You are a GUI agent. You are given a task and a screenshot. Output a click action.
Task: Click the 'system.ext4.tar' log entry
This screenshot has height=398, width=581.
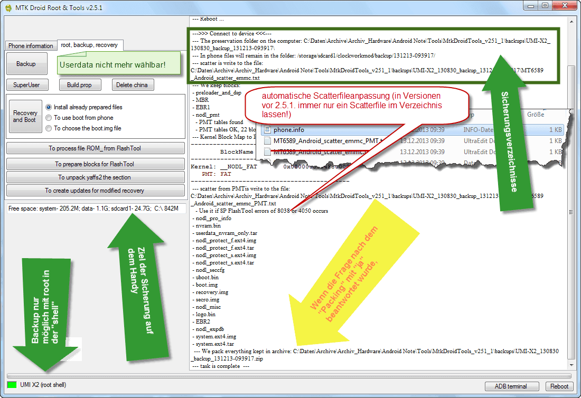click(213, 344)
